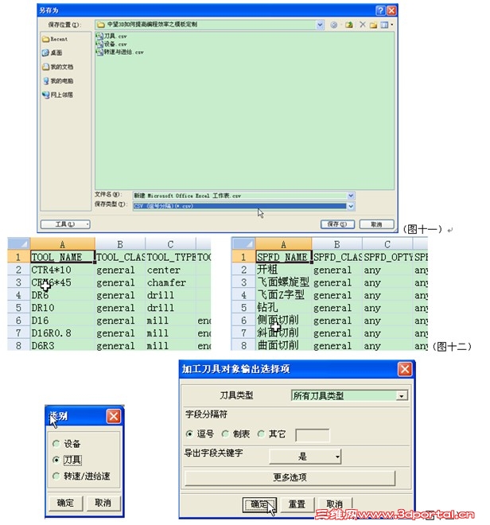Select cell DR10
The image size is (490, 525).
pyautogui.click(x=62, y=308)
